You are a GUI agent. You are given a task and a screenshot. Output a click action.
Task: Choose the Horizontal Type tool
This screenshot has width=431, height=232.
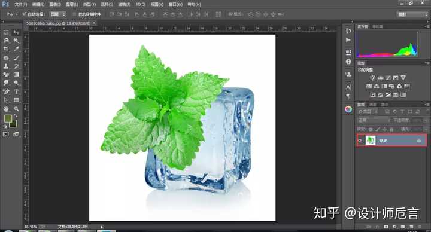tap(17, 91)
